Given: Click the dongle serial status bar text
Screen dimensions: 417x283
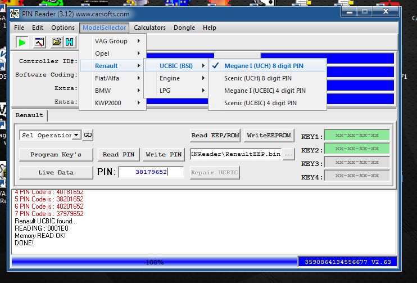Looking at the screenshot, I should point(348,262).
